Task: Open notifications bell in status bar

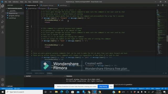Action: point(166,89)
